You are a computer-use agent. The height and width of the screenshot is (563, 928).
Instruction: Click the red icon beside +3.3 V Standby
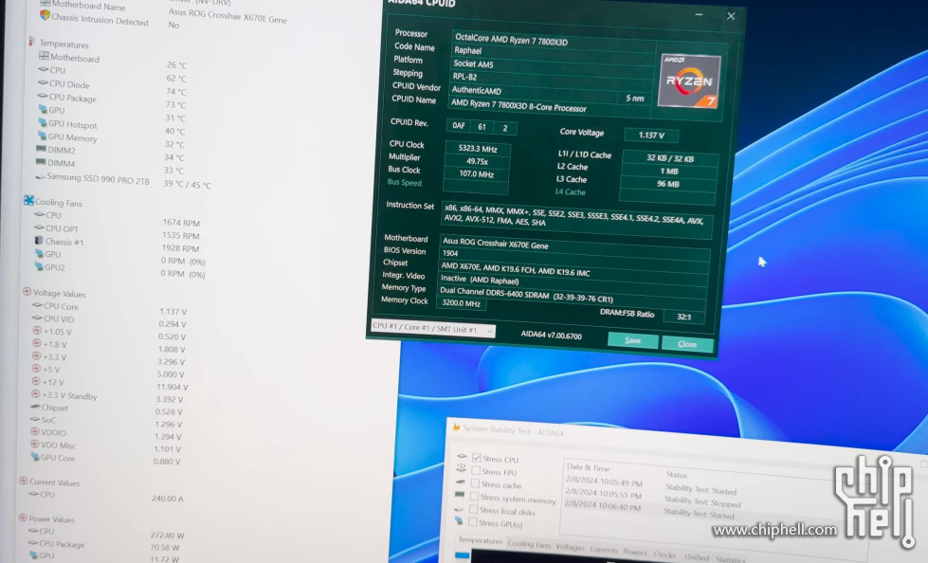click(35, 394)
